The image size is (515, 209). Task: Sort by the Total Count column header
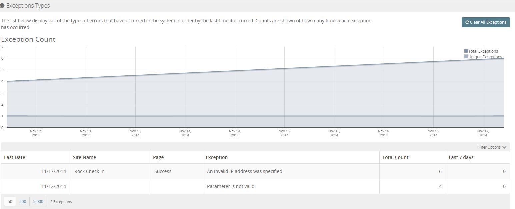coord(395,157)
